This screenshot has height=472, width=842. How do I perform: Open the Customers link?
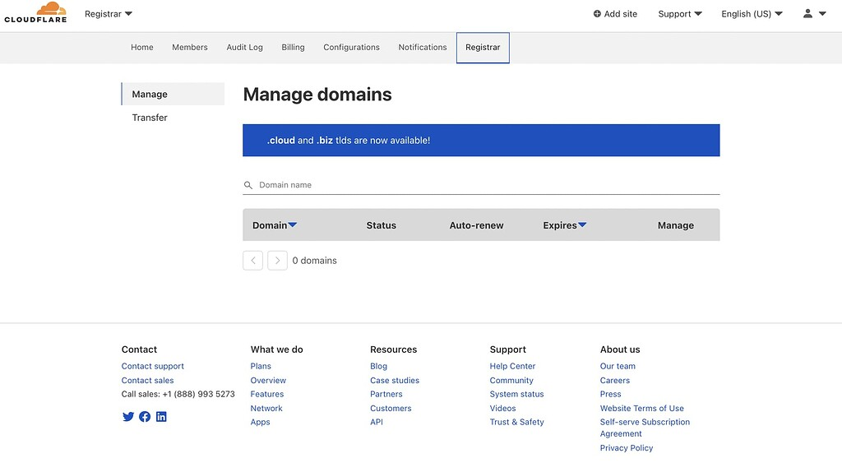(391, 408)
